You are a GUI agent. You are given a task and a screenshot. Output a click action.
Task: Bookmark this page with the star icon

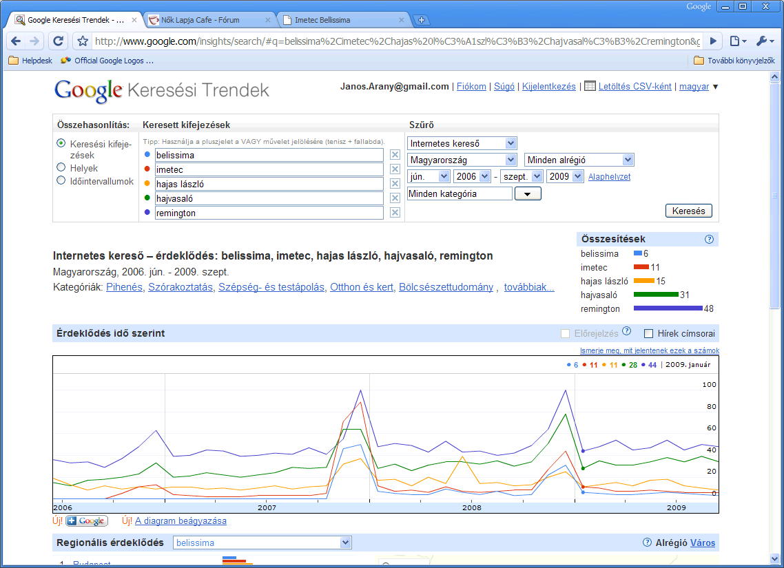pyautogui.click(x=83, y=41)
